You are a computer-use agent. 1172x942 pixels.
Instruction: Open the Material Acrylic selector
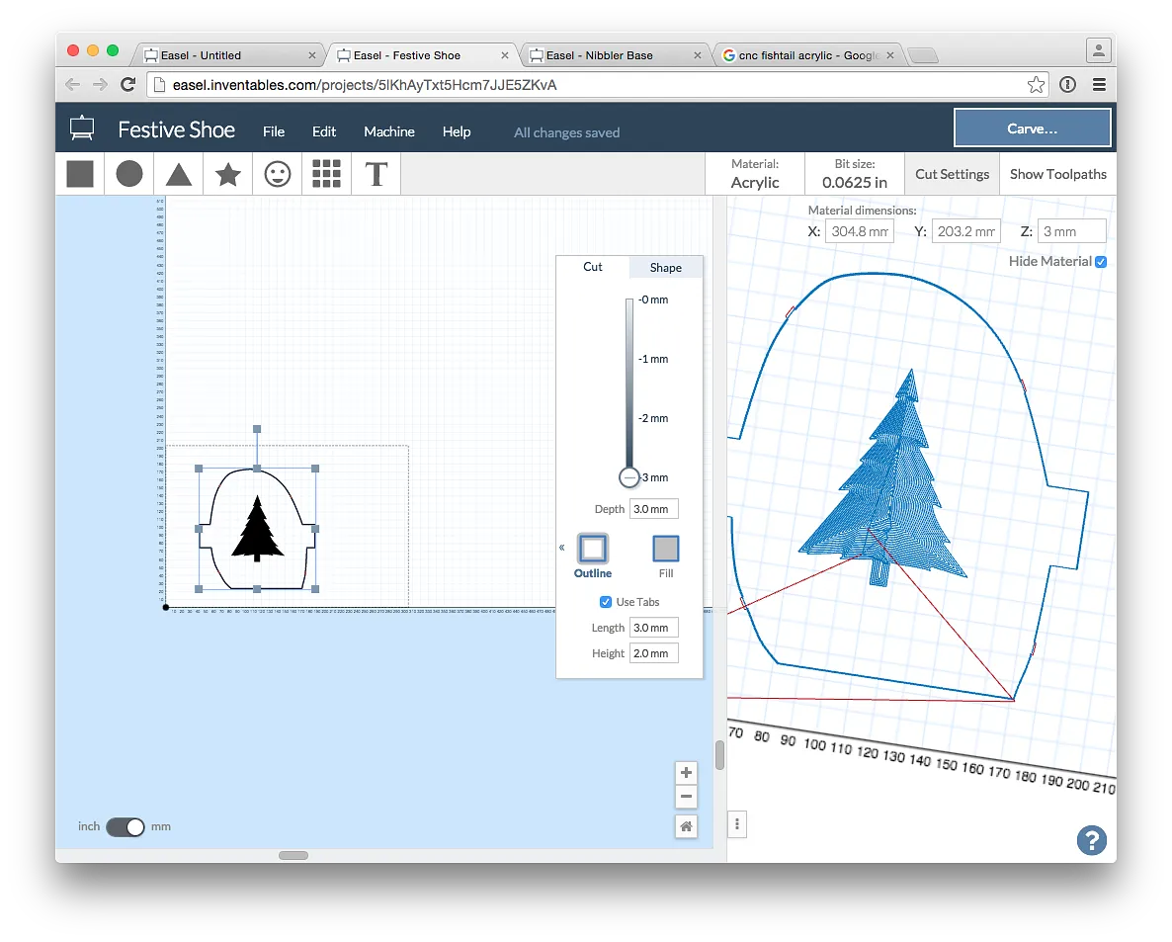coord(755,174)
